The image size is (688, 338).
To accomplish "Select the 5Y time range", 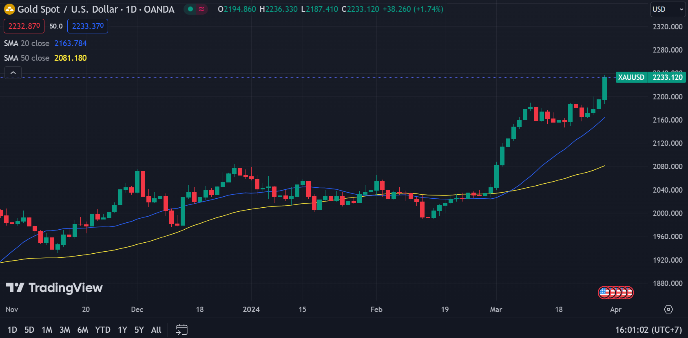I will pos(139,330).
